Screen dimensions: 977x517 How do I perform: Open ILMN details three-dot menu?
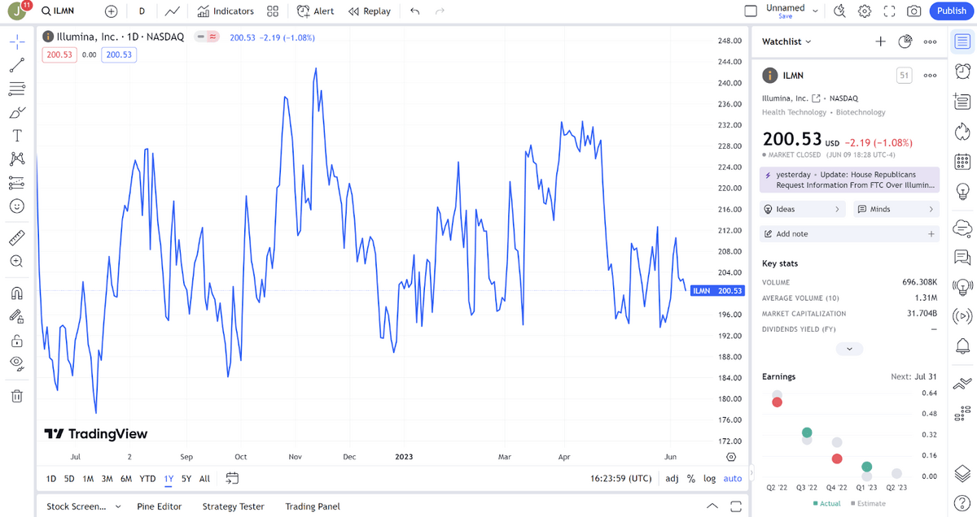tap(930, 76)
